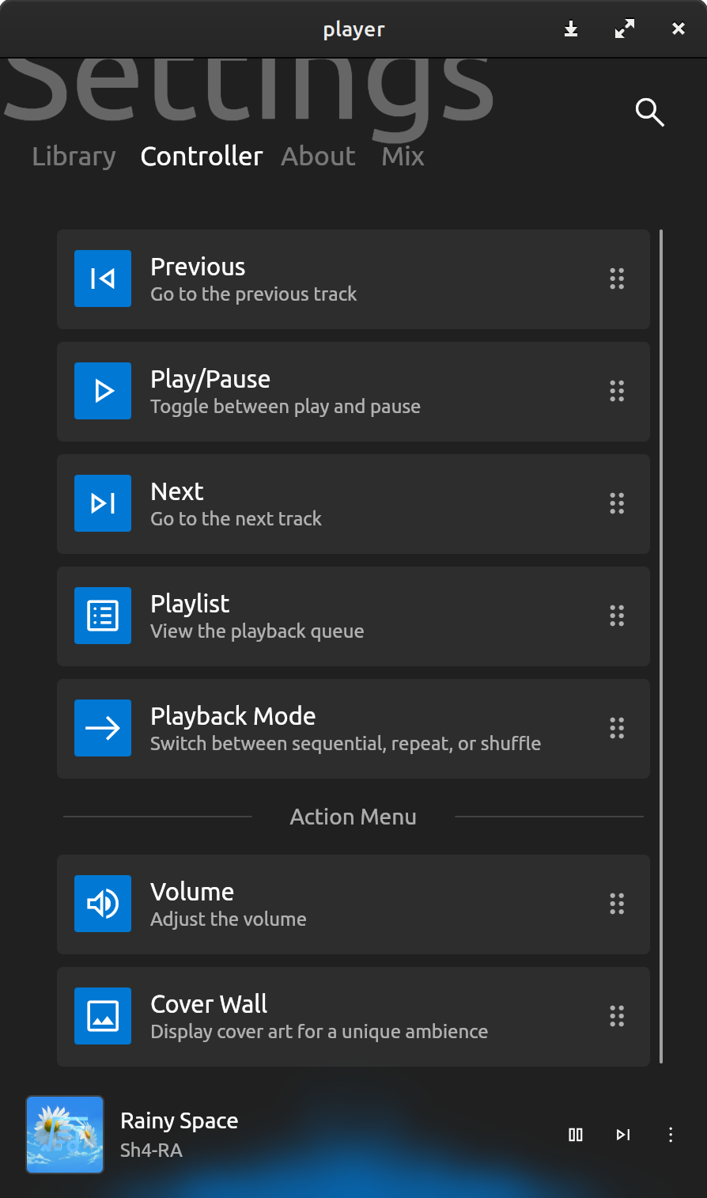
Task: Click the drag handle on Cover Wall row
Action: pyautogui.click(x=617, y=1016)
